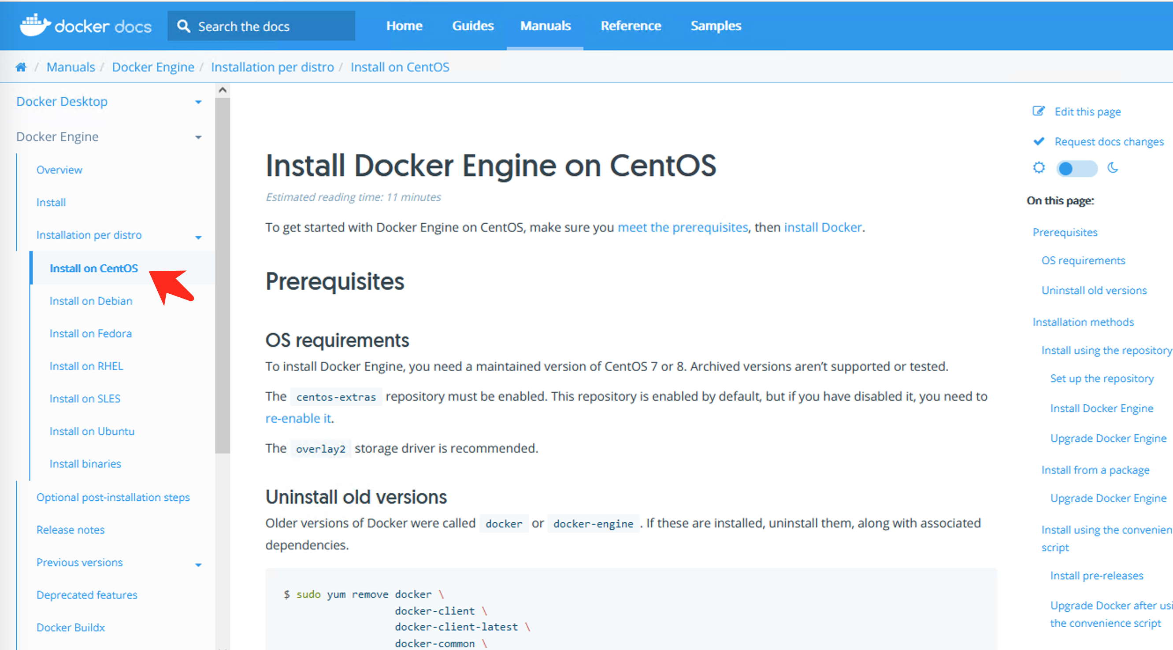The width and height of the screenshot is (1173, 650).
Task: Jump to Installation methods in outline
Action: [x=1083, y=322]
